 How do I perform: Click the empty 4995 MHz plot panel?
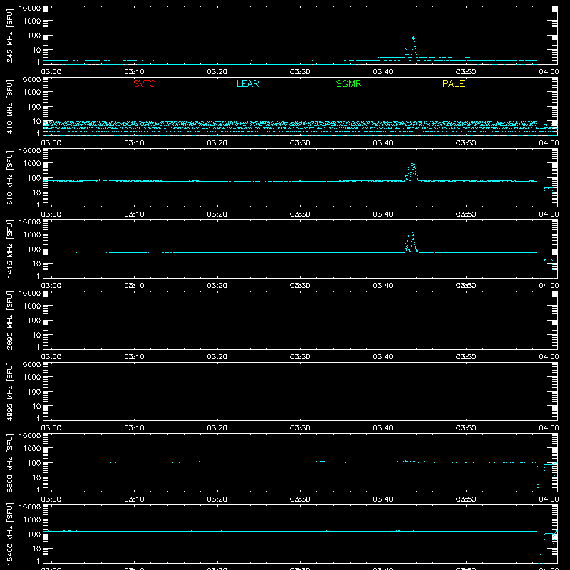click(300, 391)
